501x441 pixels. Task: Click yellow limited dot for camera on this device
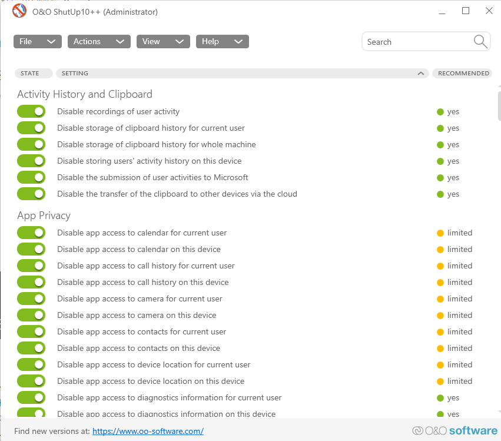(x=440, y=316)
